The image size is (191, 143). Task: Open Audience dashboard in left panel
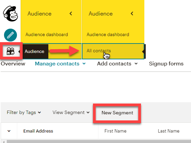click(x=47, y=35)
